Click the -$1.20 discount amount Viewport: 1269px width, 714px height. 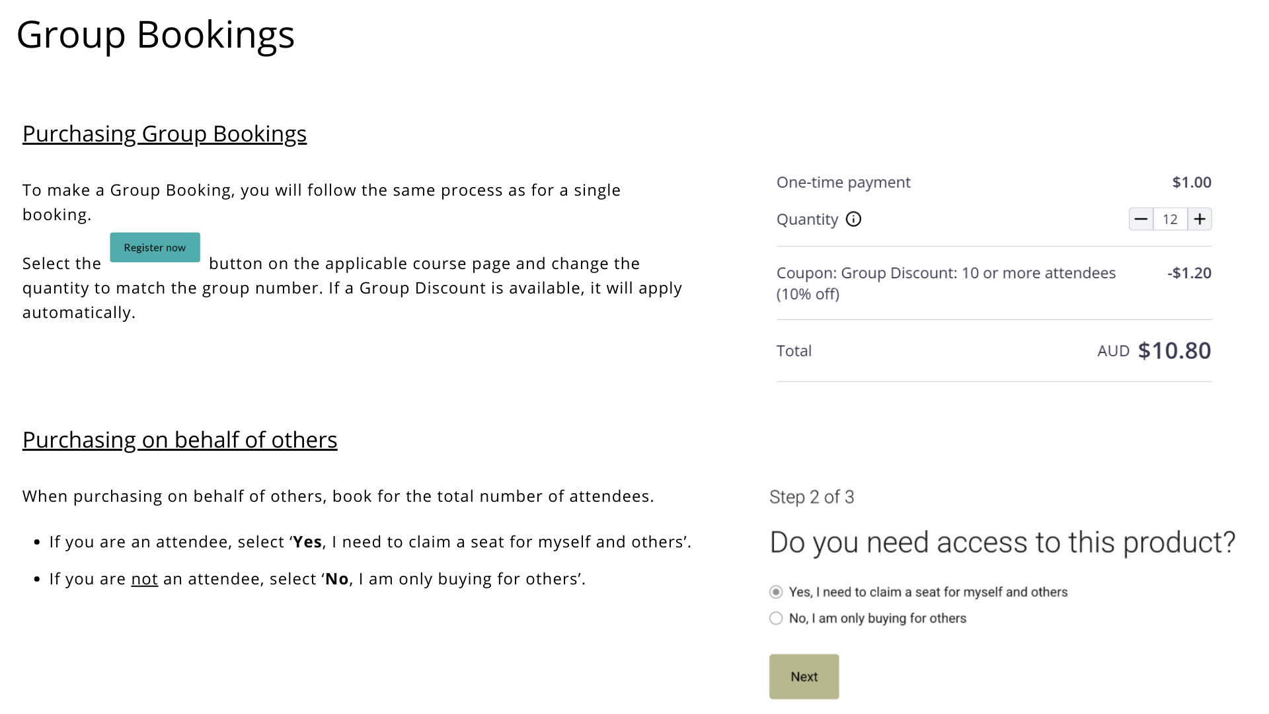[x=1189, y=273]
